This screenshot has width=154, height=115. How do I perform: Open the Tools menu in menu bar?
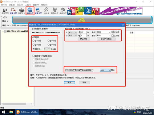click(28, 5)
